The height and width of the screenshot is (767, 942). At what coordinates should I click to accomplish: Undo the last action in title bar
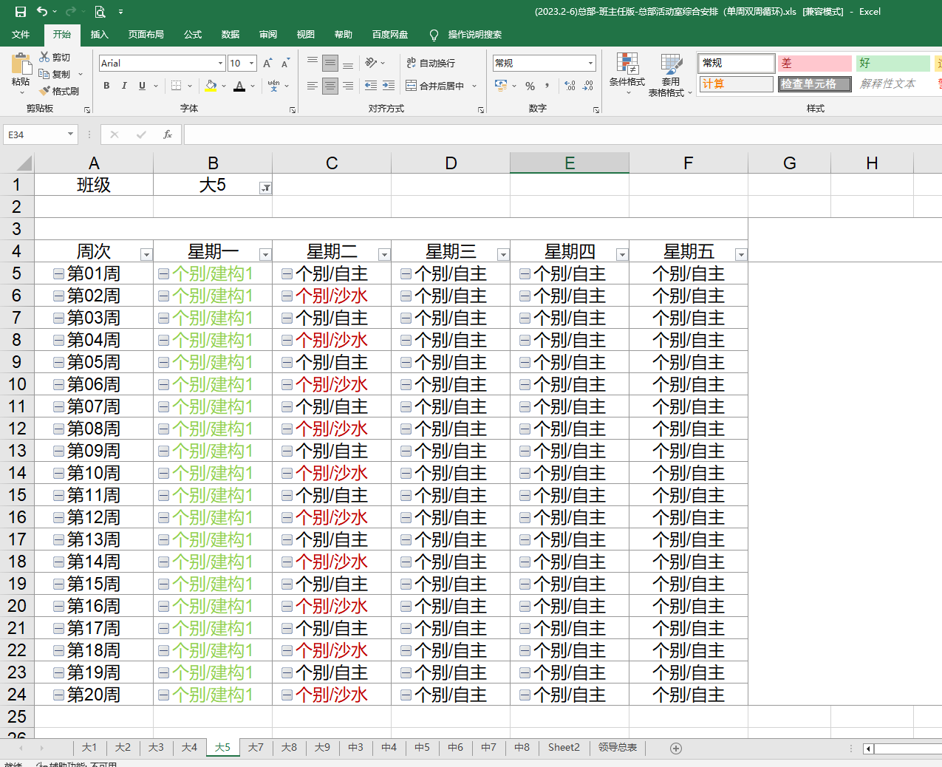(x=42, y=12)
